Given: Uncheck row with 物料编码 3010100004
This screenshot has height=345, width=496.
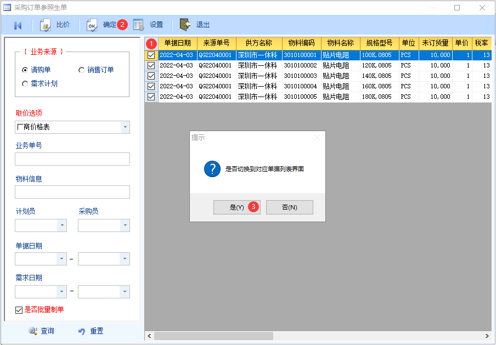Looking at the screenshot, I should [151, 86].
